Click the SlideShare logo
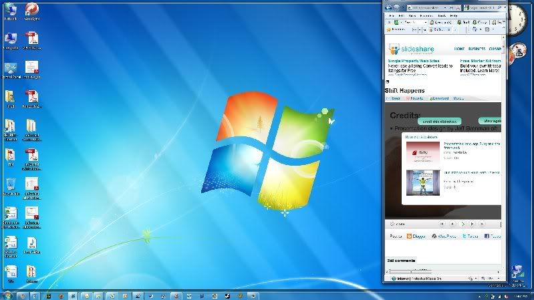Viewport: 534px width, 300px height. (x=412, y=49)
